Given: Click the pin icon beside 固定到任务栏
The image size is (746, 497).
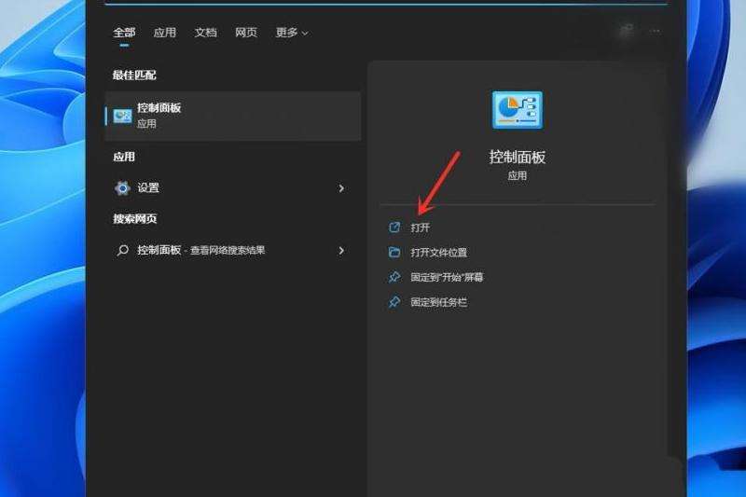Looking at the screenshot, I should [x=394, y=301].
